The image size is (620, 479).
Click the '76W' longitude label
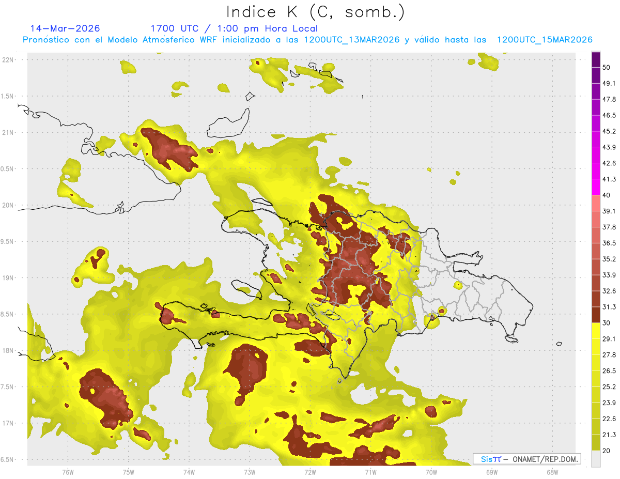[68, 472]
